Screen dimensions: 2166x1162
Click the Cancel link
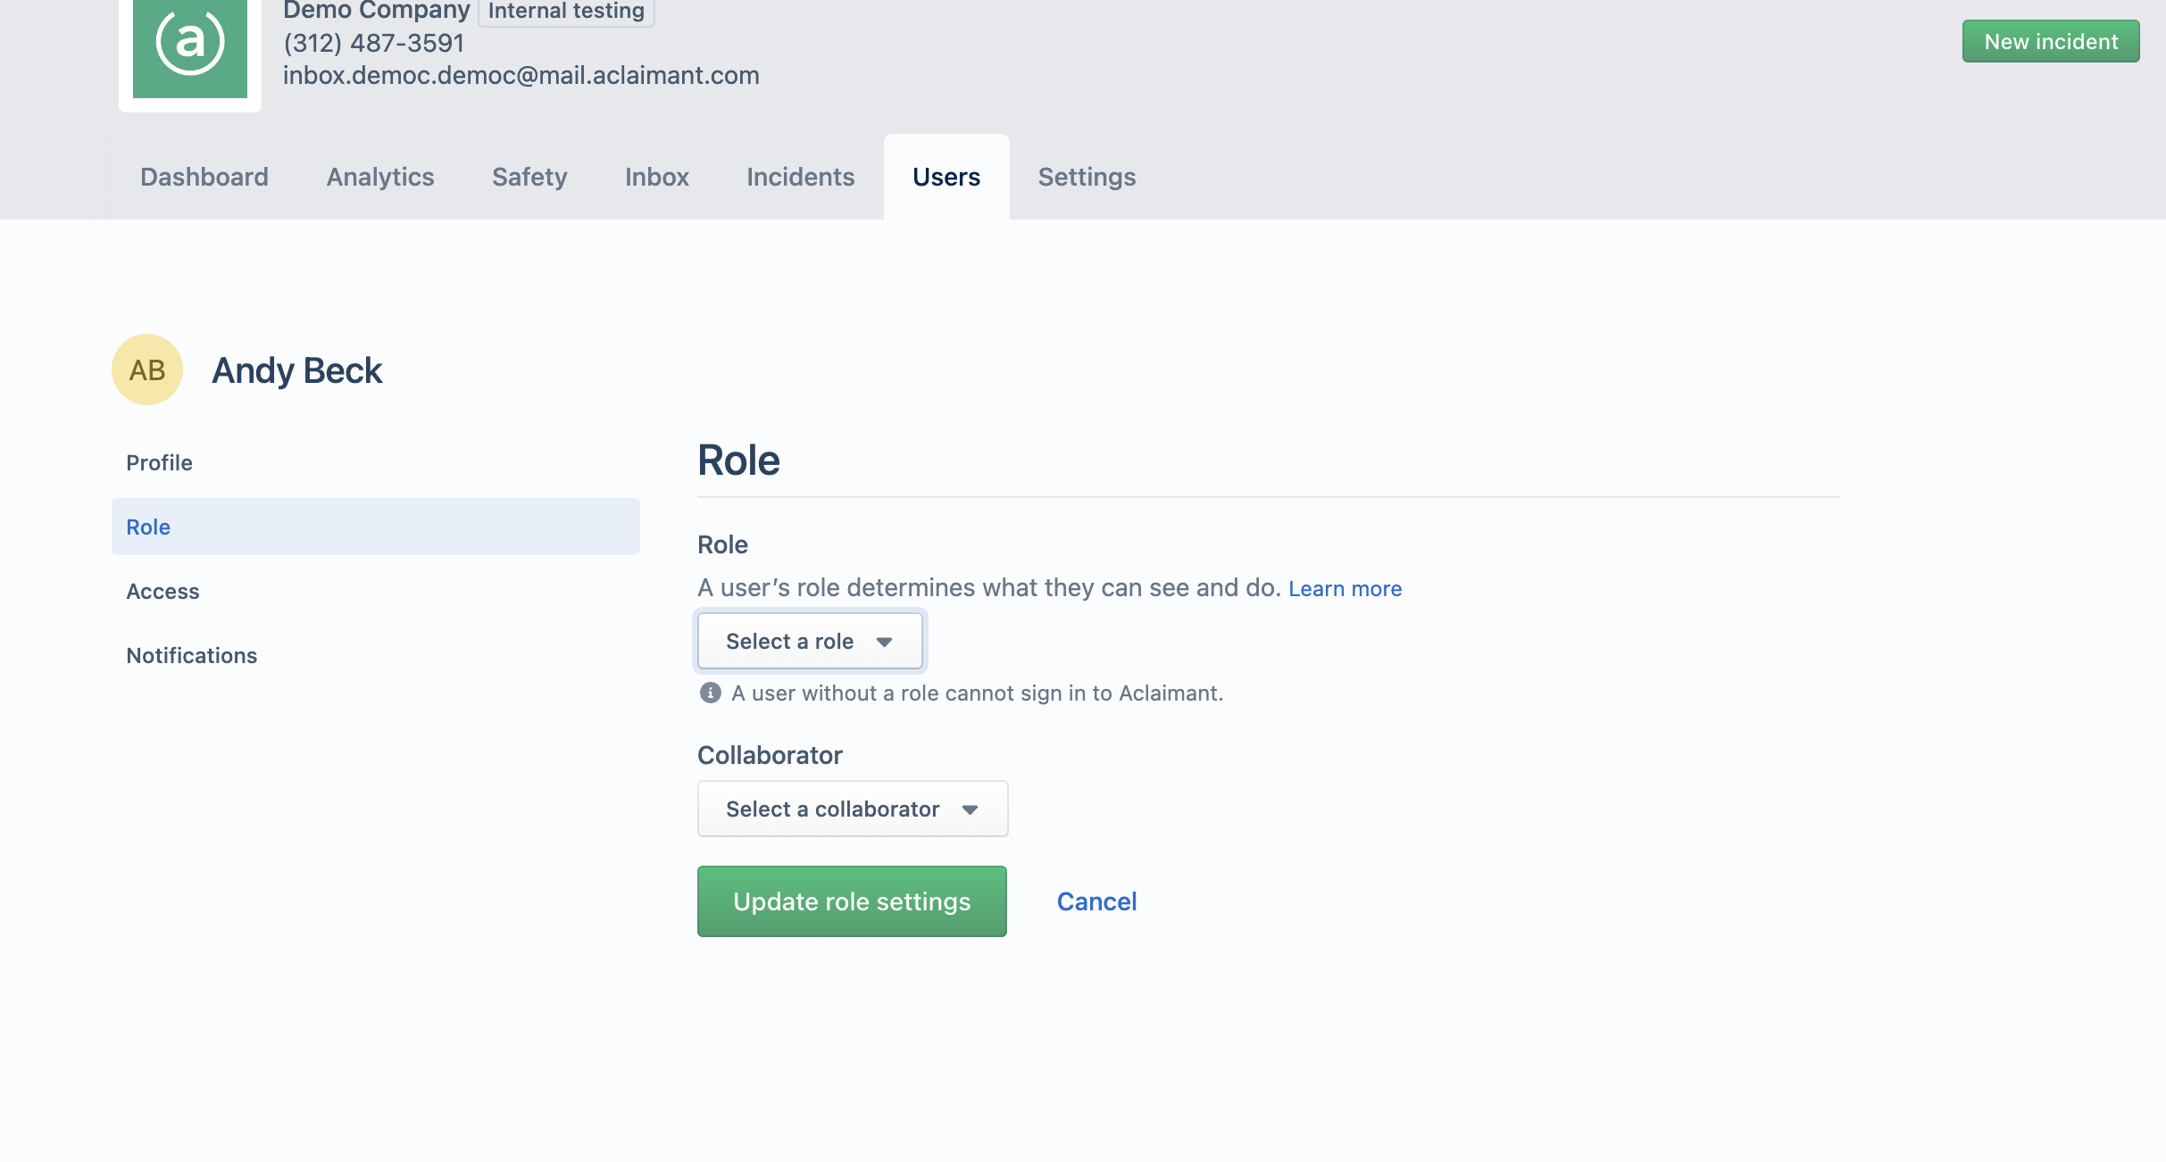[x=1096, y=901]
